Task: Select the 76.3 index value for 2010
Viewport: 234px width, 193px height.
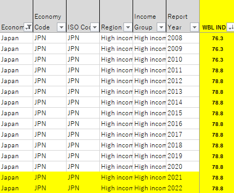Action: click(x=217, y=60)
